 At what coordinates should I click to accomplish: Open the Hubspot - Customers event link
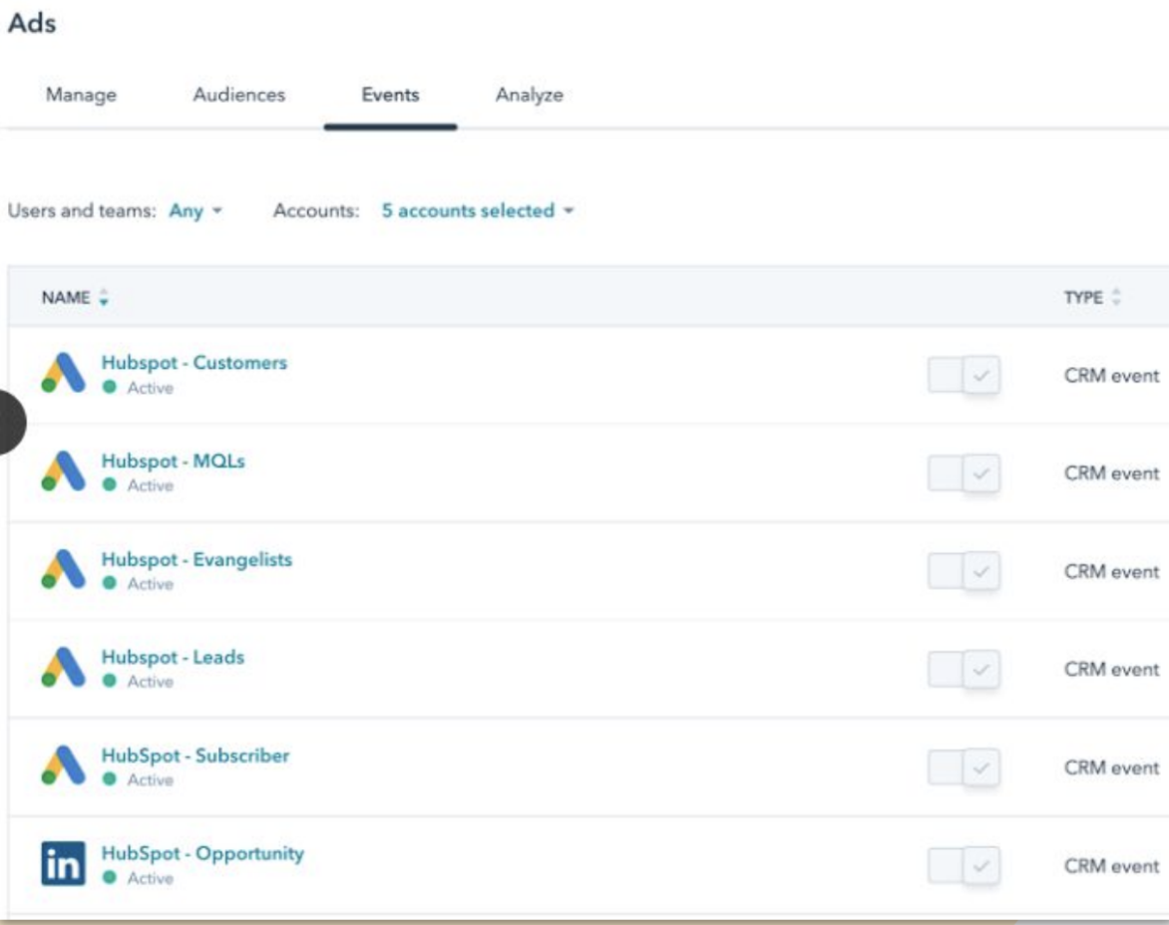coord(195,363)
